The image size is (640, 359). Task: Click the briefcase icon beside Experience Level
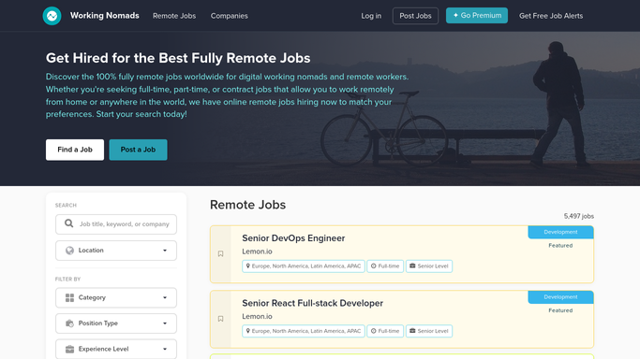pyautogui.click(x=69, y=350)
